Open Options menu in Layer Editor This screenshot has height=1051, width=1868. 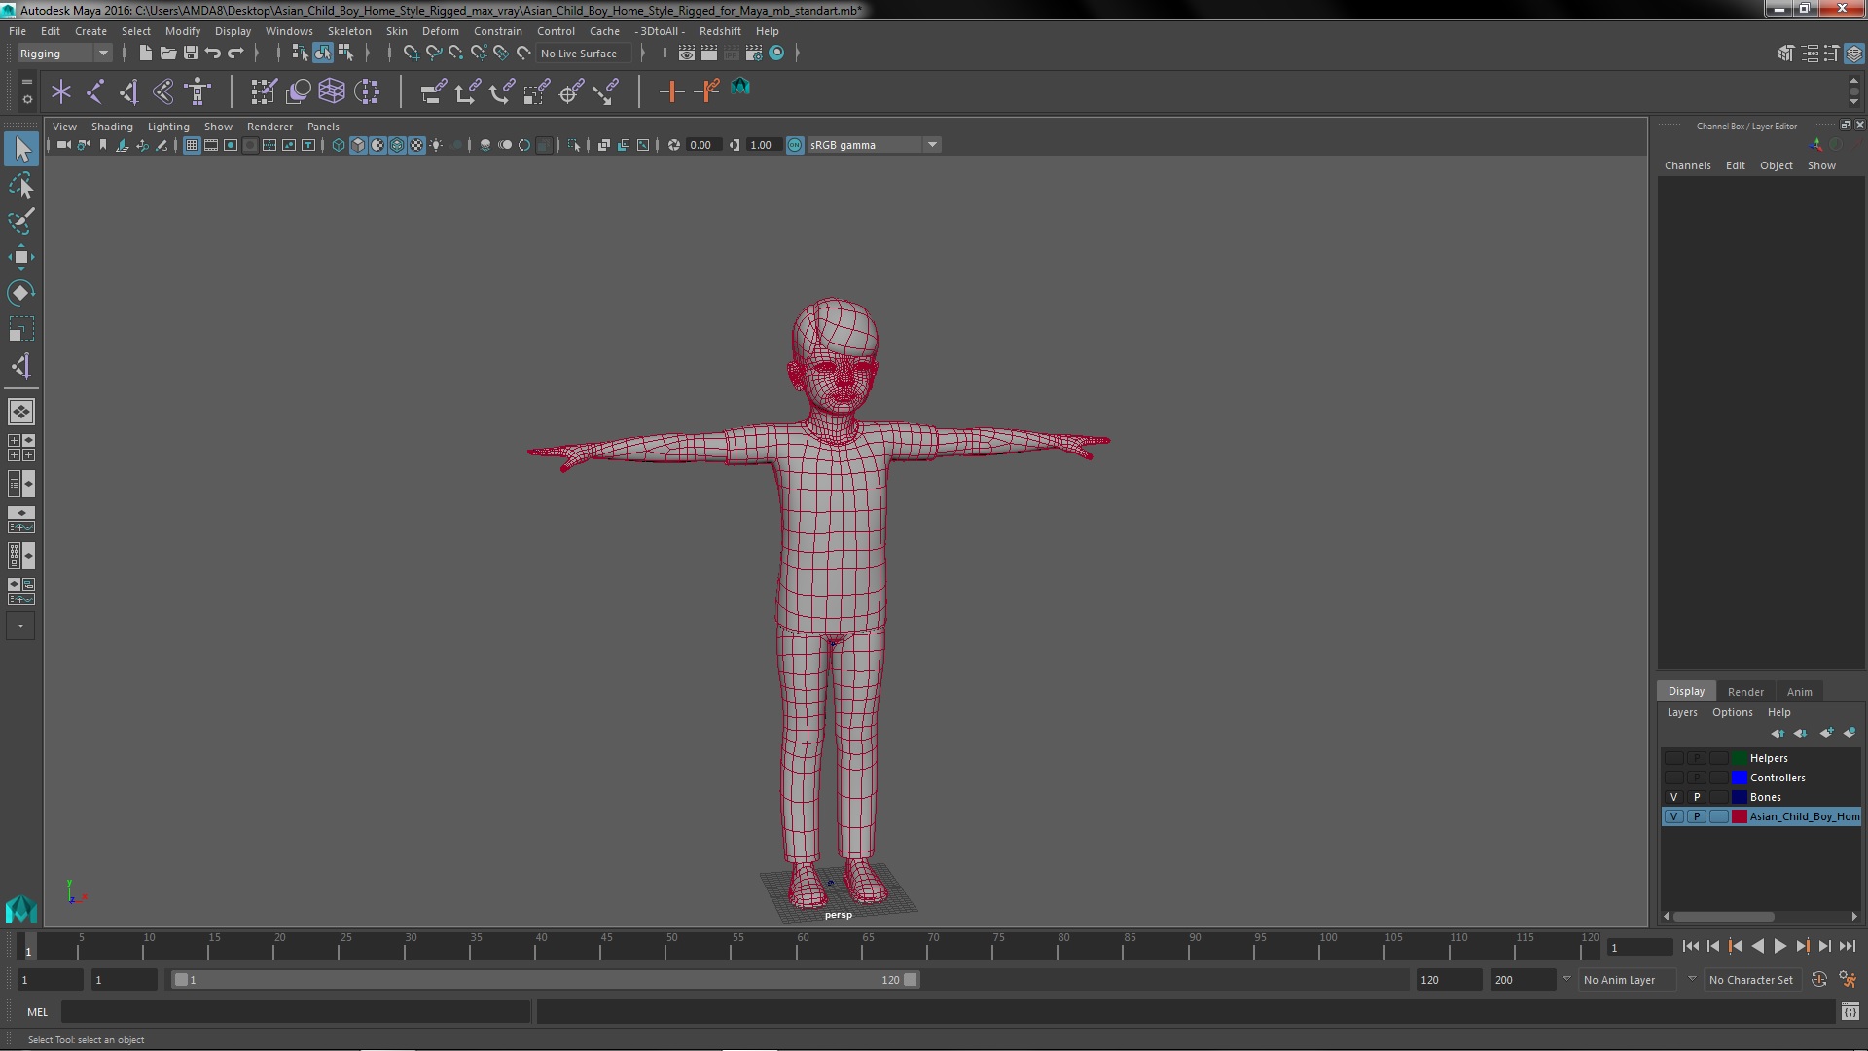pos(1732,712)
